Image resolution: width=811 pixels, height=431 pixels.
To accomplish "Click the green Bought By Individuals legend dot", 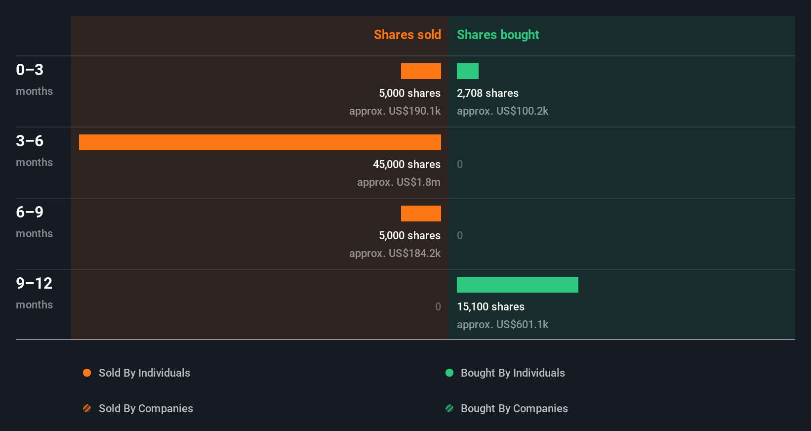I will point(449,373).
